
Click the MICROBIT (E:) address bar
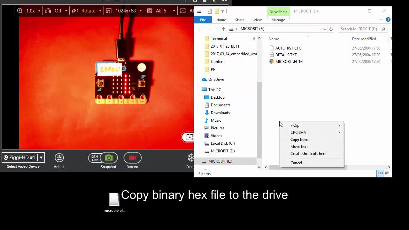(x=278, y=29)
